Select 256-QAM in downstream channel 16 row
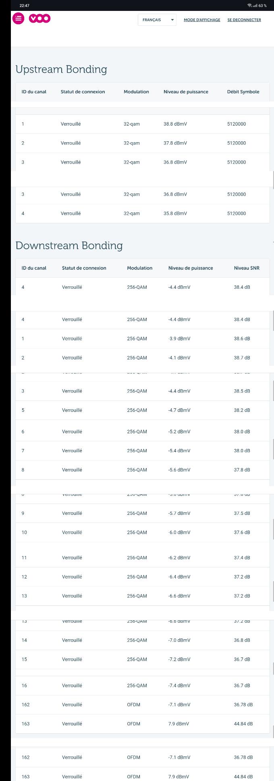Screen dimensions: 274x781 tap(137, 685)
